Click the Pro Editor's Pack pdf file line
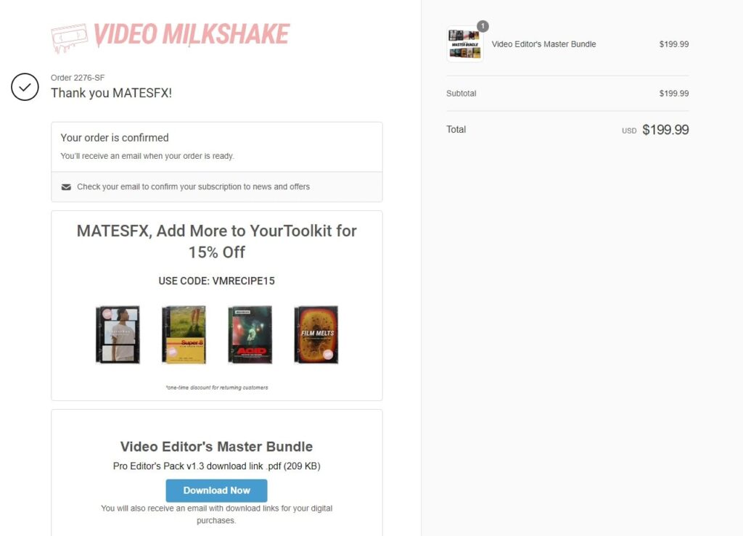 [x=216, y=466]
